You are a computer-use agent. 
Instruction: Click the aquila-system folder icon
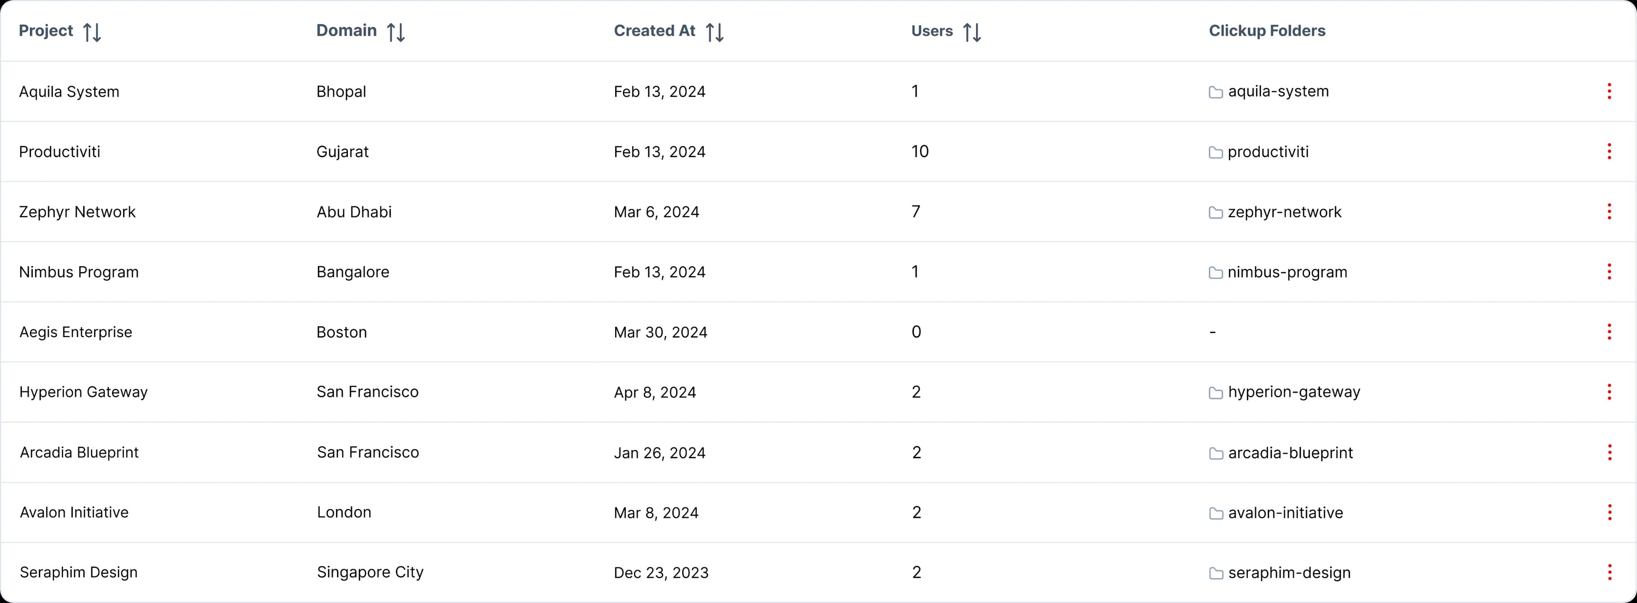(1216, 92)
